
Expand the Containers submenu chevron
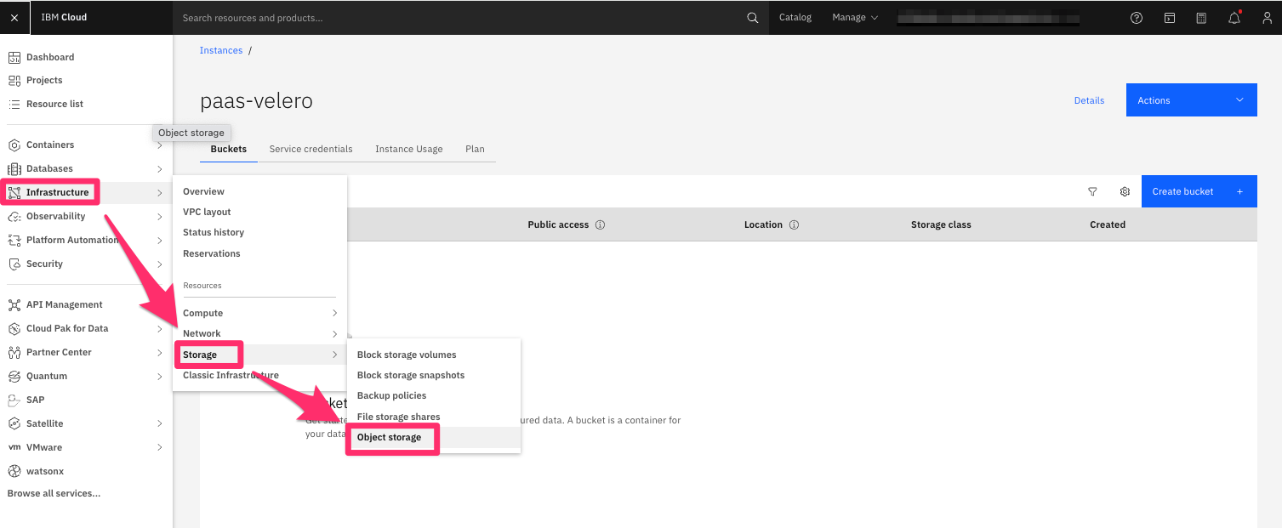(x=159, y=145)
